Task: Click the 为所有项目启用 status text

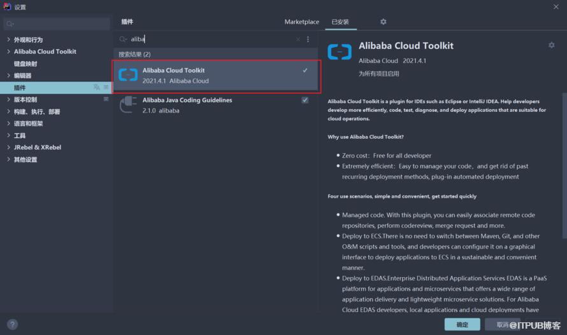Action: [379, 74]
